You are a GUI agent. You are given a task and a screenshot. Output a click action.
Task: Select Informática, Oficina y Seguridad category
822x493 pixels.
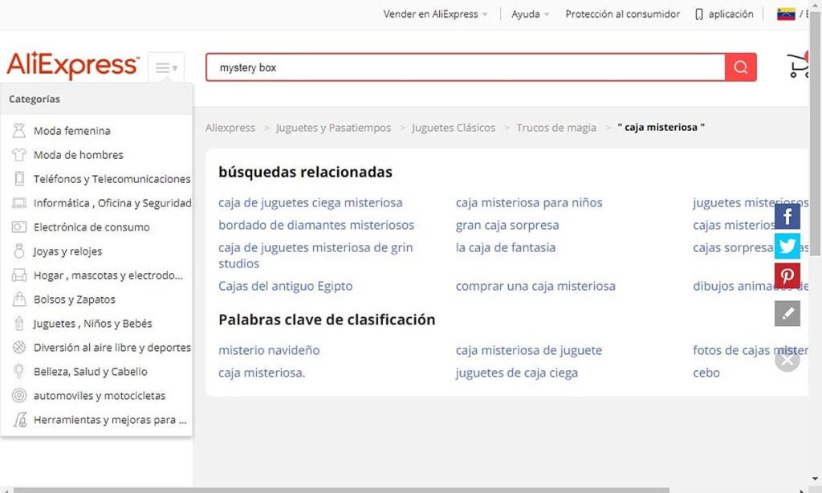pos(112,203)
